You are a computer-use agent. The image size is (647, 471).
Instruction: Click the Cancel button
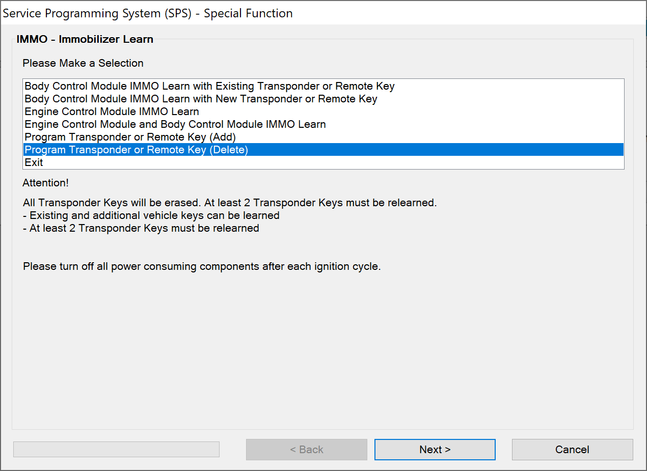pyautogui.click(x=572, y=450)
